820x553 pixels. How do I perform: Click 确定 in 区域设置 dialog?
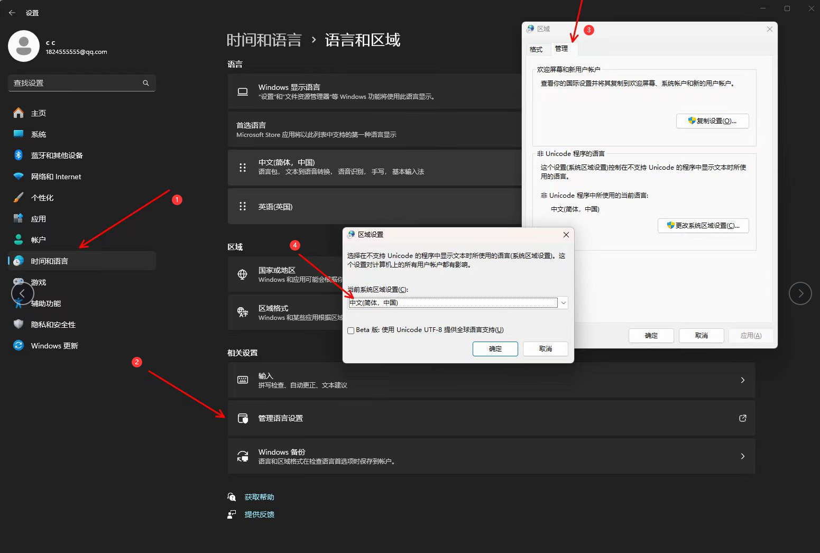[495, 349]
